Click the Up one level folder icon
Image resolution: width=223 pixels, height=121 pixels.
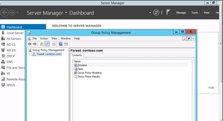click(x=42, y=44)
